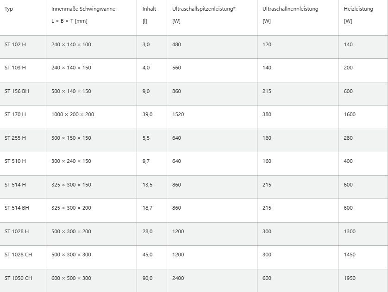Select the ST 1028 CH row label
The height and width of the screenshot is (292, 388).
click(x=19, y=255)
